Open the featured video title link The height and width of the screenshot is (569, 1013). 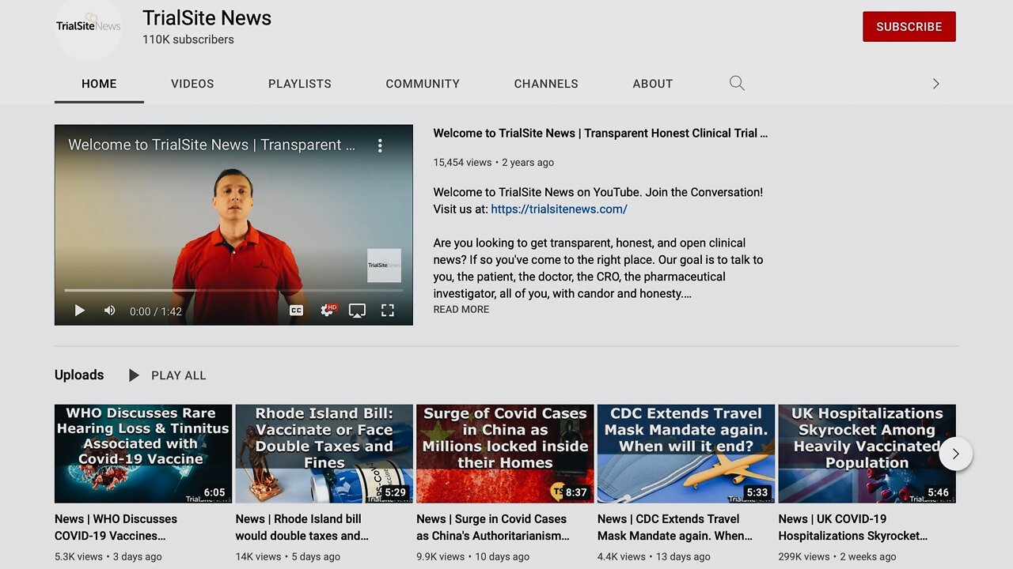[601, 133]
